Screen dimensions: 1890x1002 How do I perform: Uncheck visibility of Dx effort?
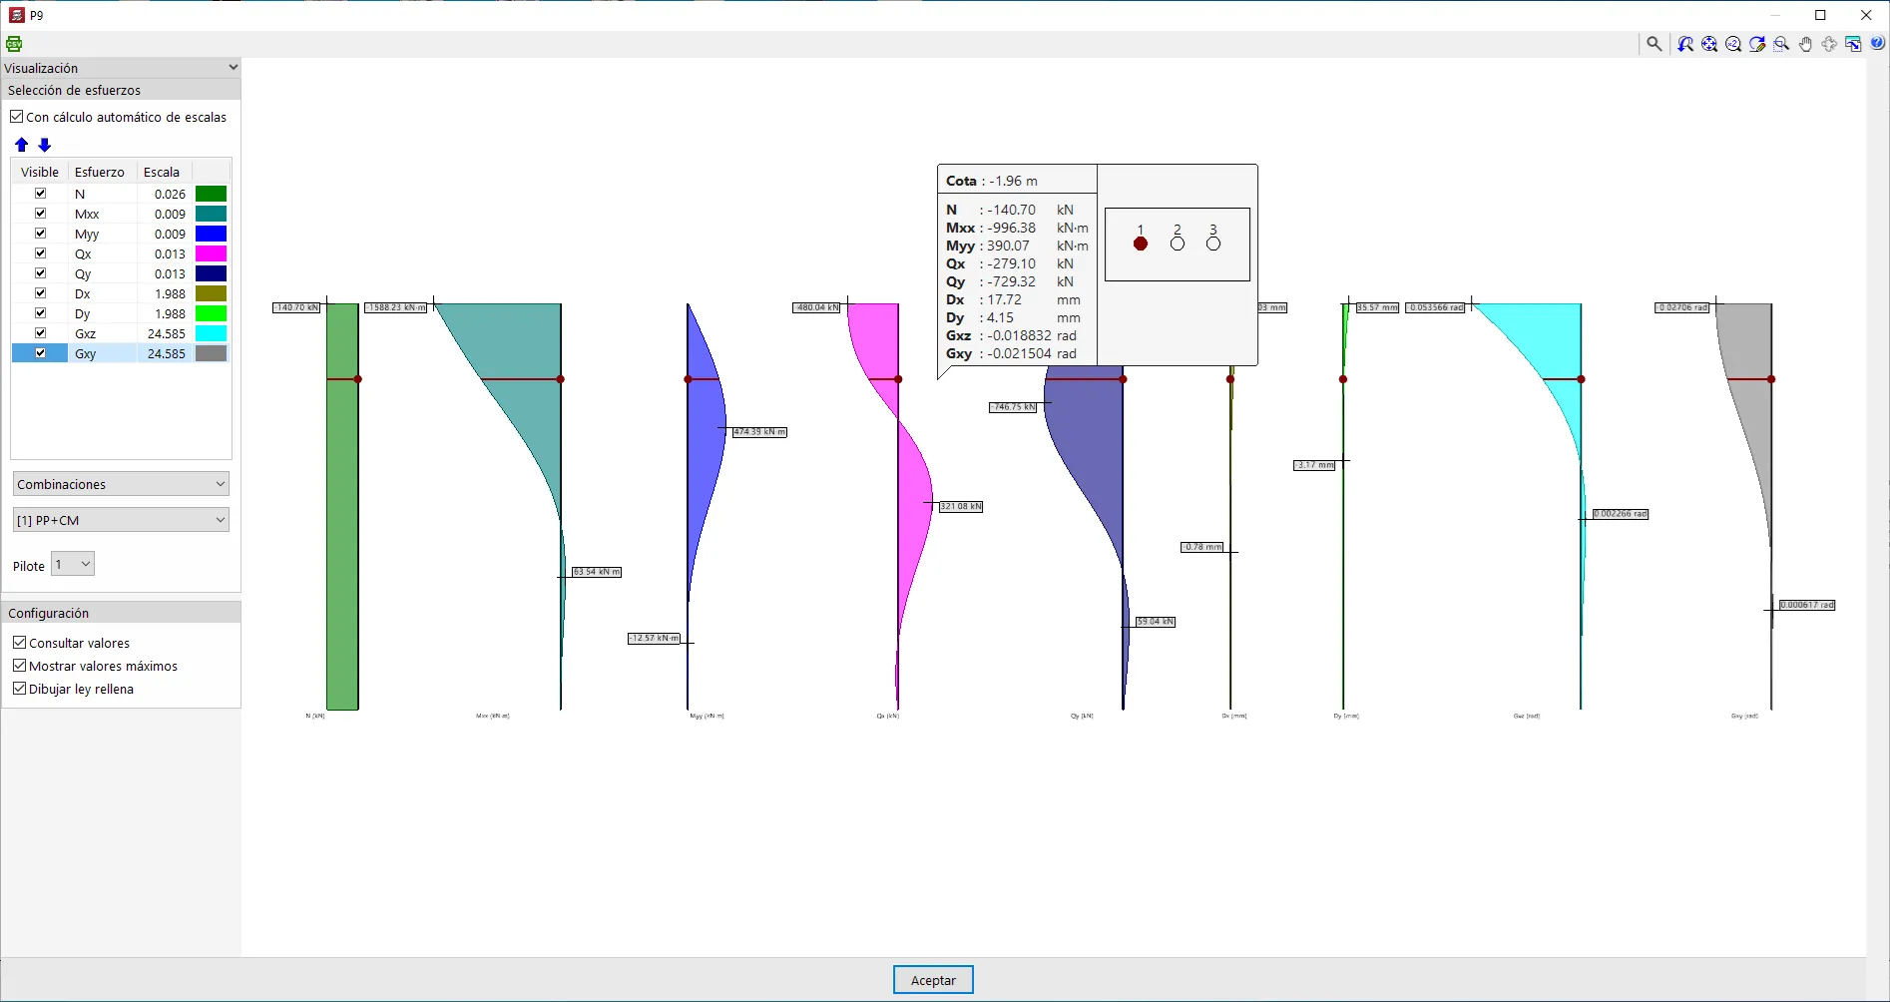(x=40, y=293)
